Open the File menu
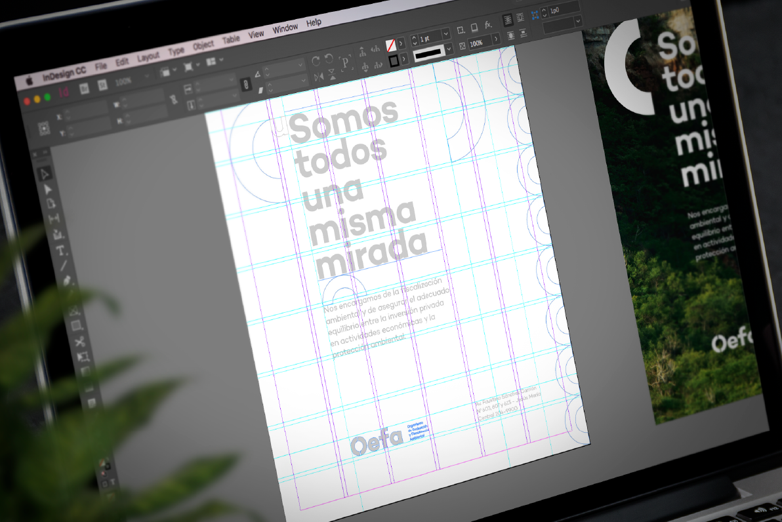The height and width of the screenshot is (522, 782). pos(101,66)
